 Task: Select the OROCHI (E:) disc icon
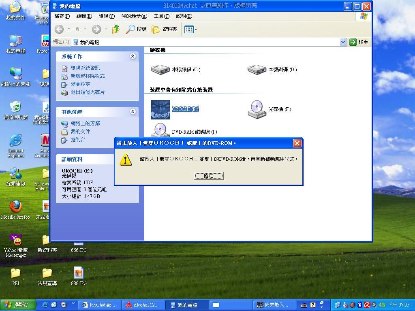pos(160,109)
